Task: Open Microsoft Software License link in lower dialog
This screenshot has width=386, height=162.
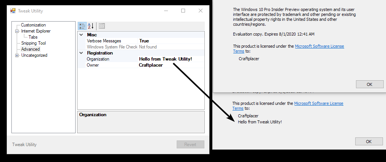Action: coord(318,103)
